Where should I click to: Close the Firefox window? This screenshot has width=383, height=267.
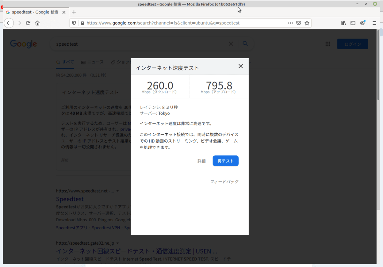pyautogui.click(x=375, y=4)
